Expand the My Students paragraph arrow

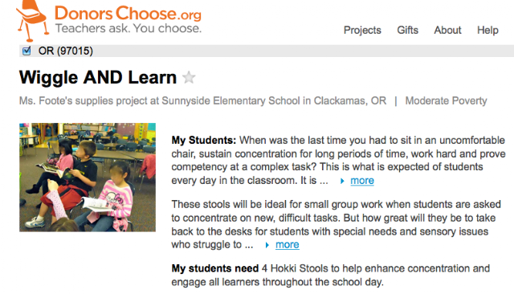point(342,181)
